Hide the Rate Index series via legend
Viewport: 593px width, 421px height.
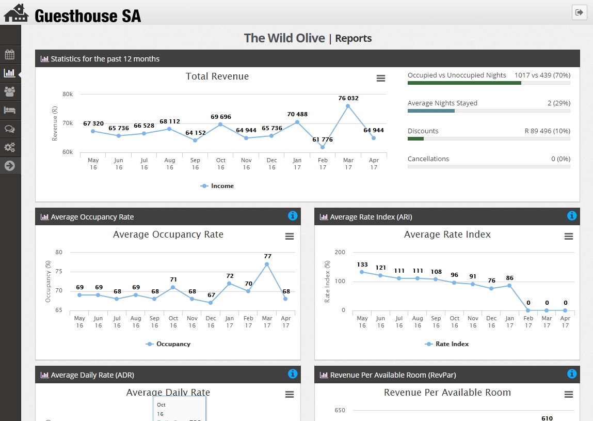click(447, 344)
